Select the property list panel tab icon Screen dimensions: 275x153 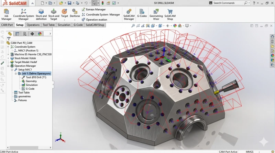pos(17,34)
